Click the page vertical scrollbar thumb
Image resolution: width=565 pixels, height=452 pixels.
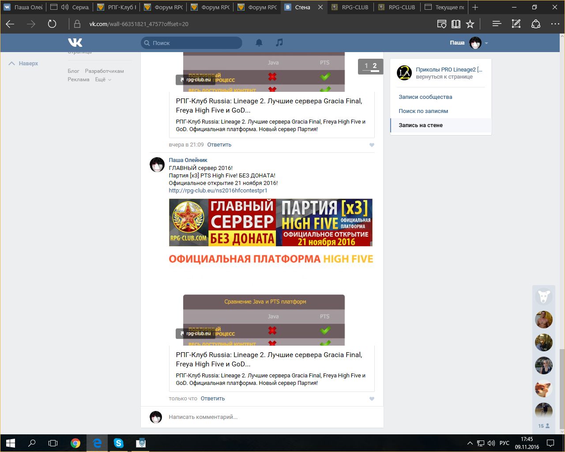pyautogui.click(x=562, y=388)
